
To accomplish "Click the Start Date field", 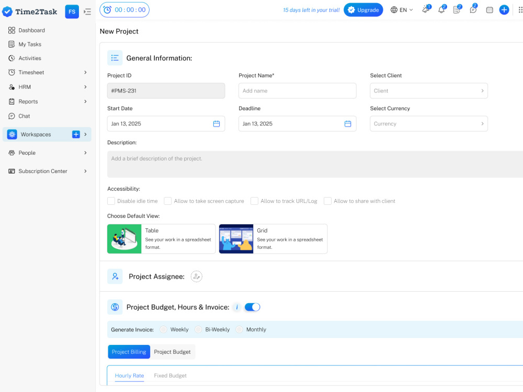I will coord(166,124).
